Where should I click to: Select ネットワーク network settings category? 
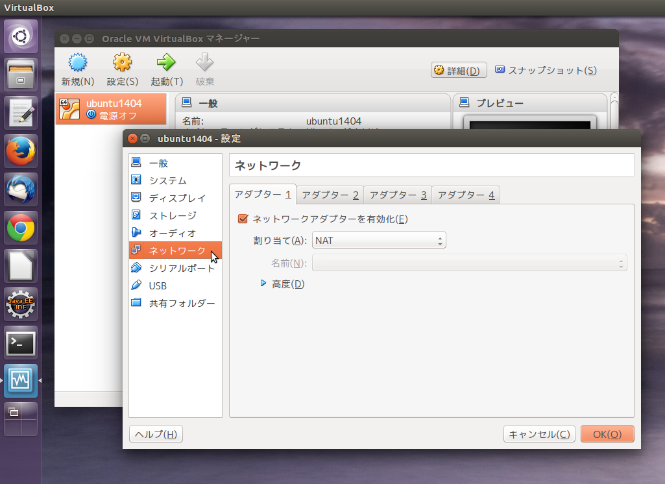point(175,250)
